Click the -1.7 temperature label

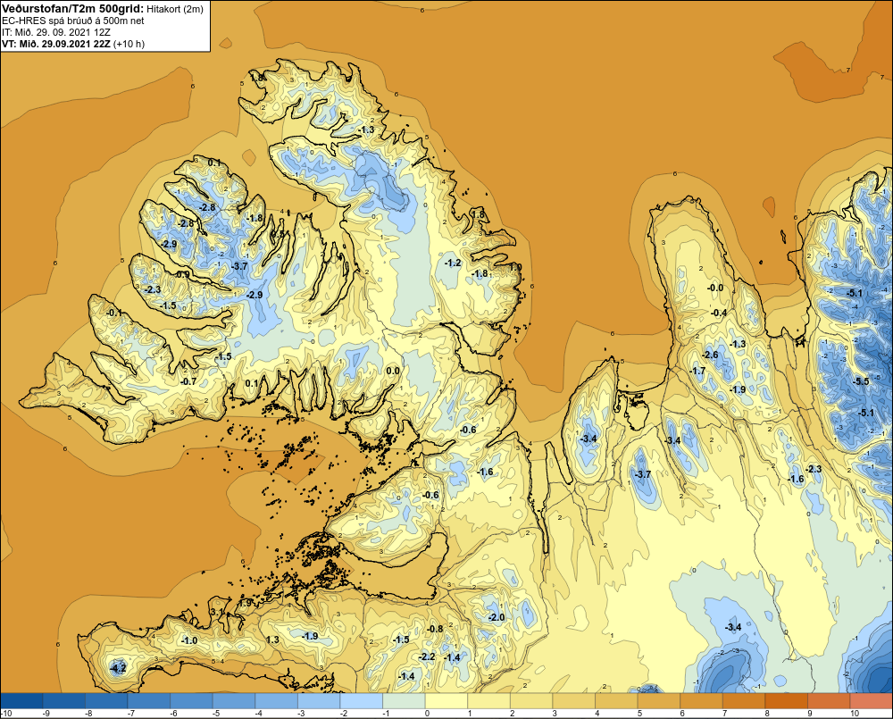point(697,371)
